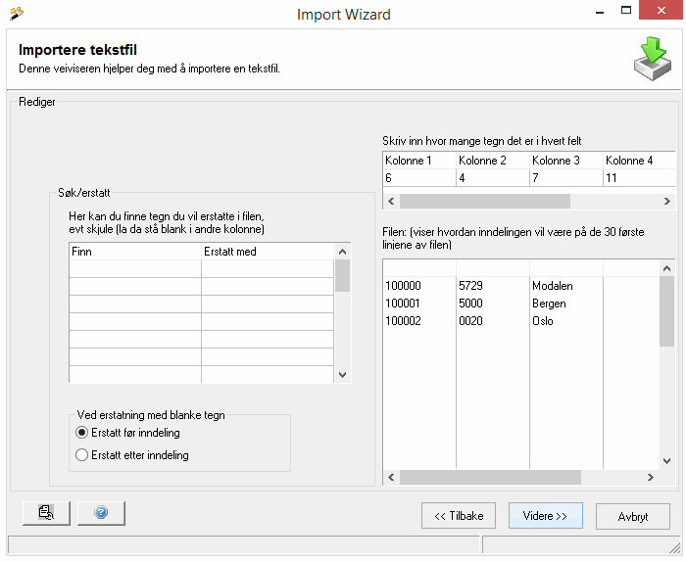Edit the Kolonne 2 width value 4
The image size is (686, 561).
(x=492, y=178)
